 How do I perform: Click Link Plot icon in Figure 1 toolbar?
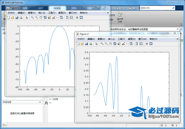pos(61,18)
